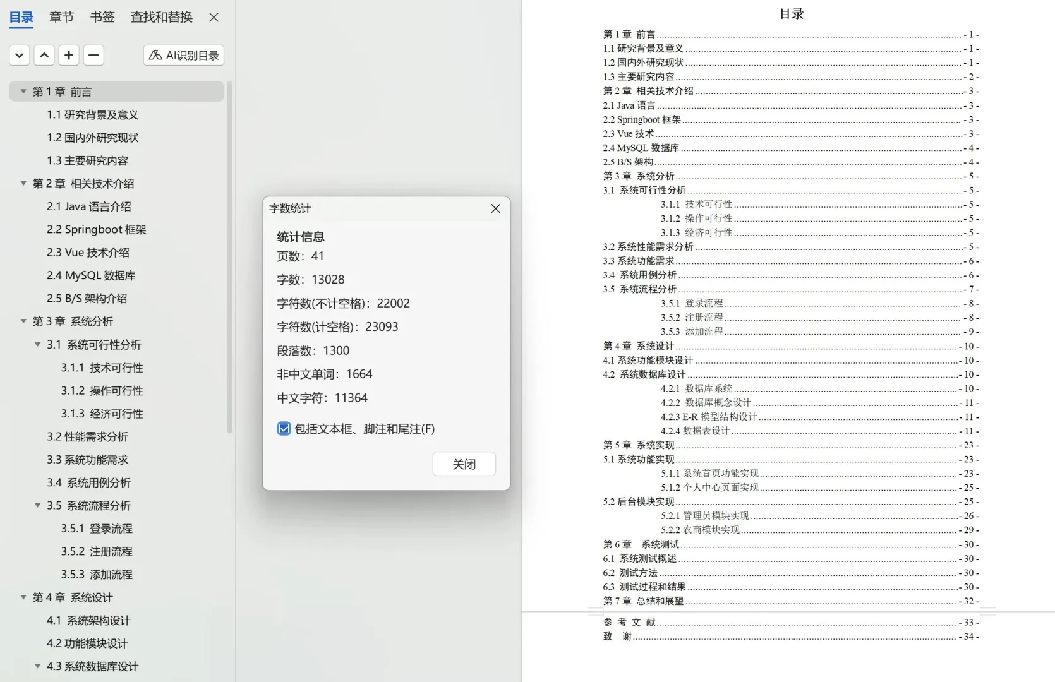Close the 目录 navigation pane with its X icon
Screen dimensions: 1055x682
(x=213, y=17)
